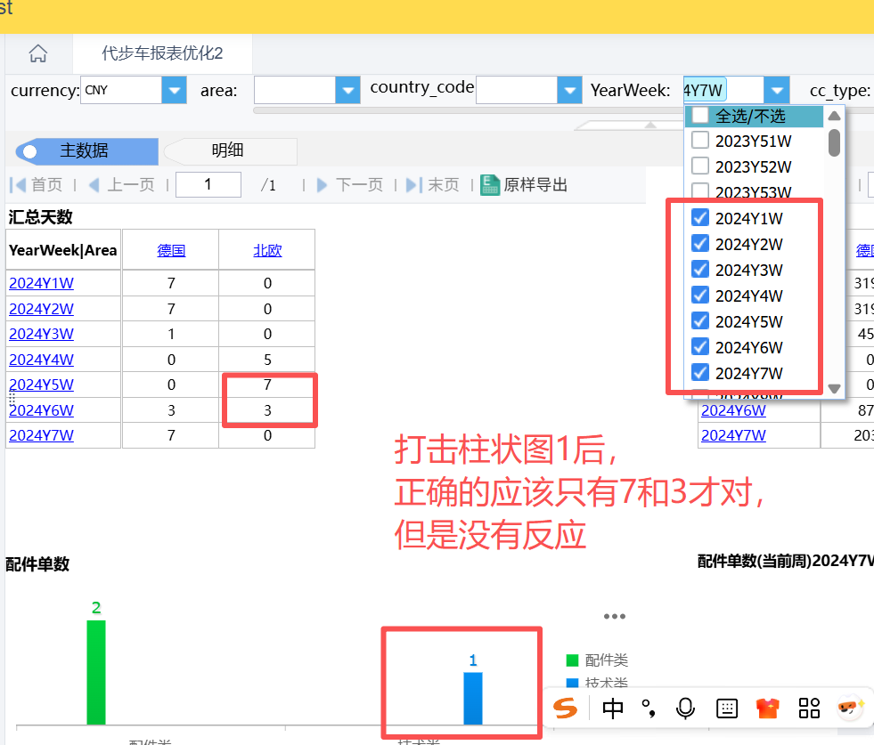
Task: Click the Sogou input method S logo
Action: [x=565, y=709]
